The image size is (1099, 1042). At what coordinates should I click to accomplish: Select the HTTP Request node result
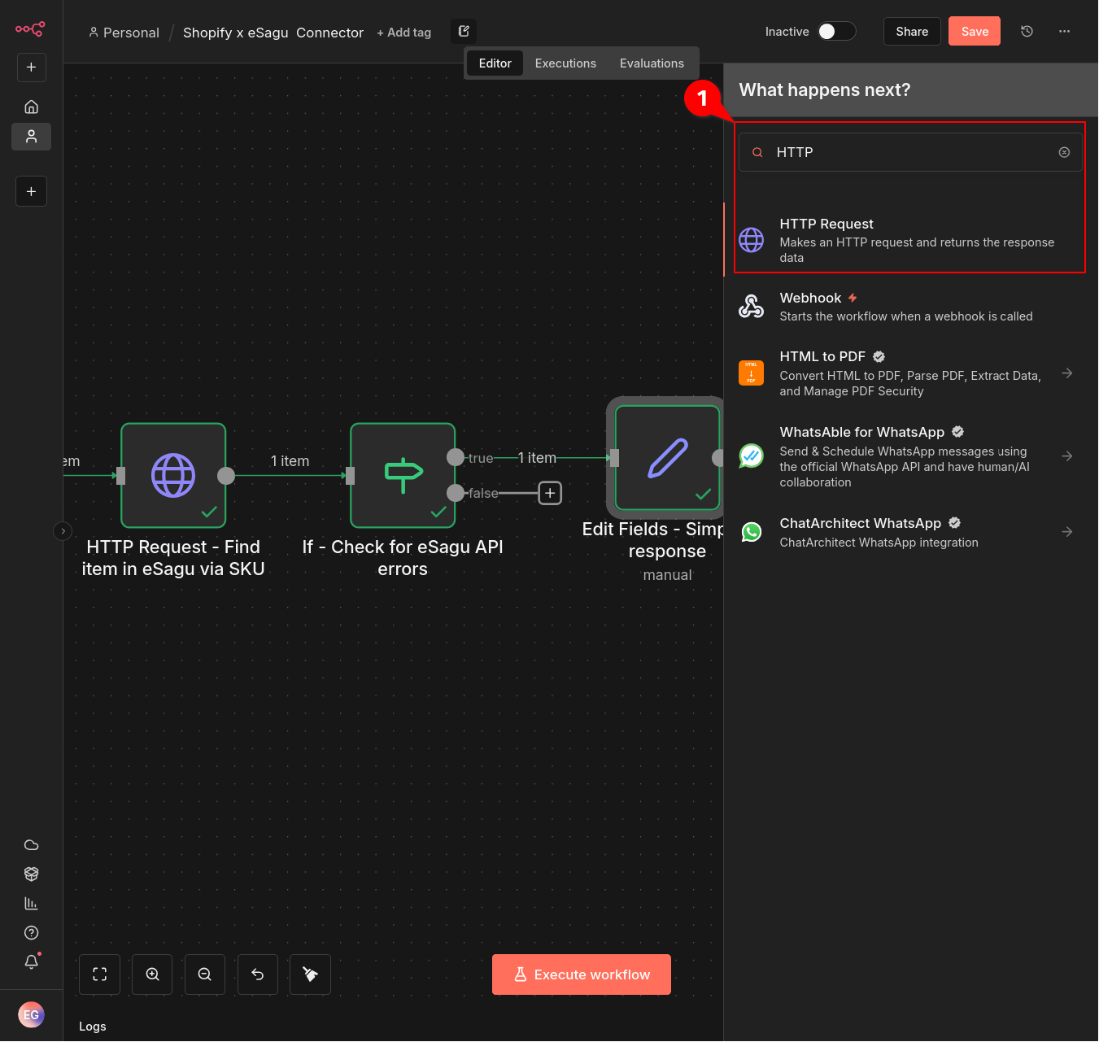point(910,240)
